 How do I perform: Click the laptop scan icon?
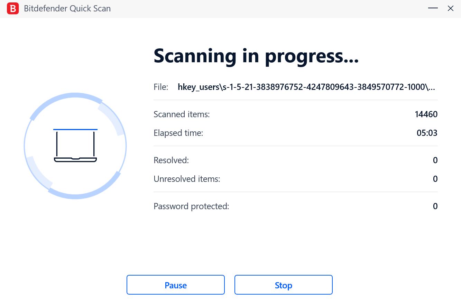tap(75, 145)
